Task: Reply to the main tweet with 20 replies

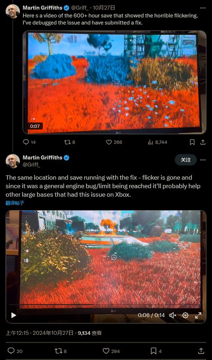Action: (x=15, y=351)
